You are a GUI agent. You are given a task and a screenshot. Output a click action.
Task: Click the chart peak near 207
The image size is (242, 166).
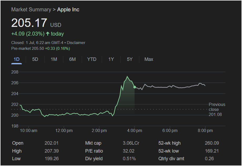tap(127, 76)
